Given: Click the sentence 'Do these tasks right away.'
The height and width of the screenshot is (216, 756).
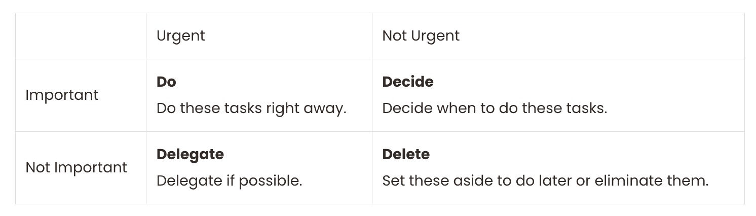Looking at the screenshot, I should (x=251, y=109).
